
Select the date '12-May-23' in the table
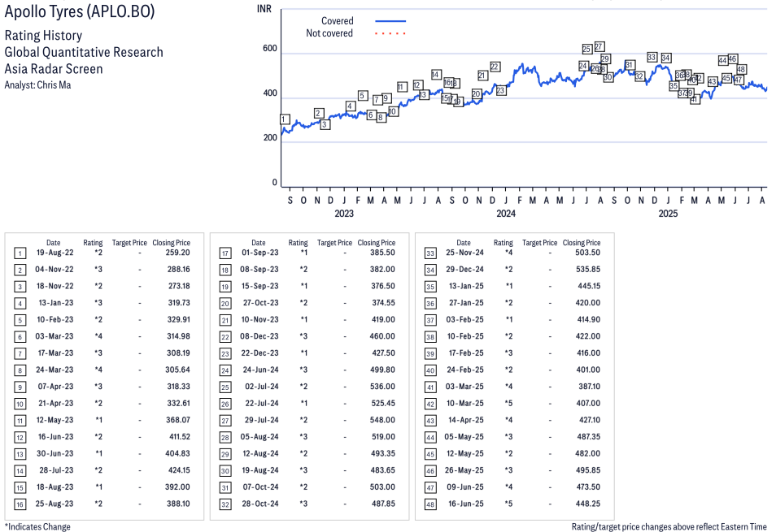(x=55, y=420)
